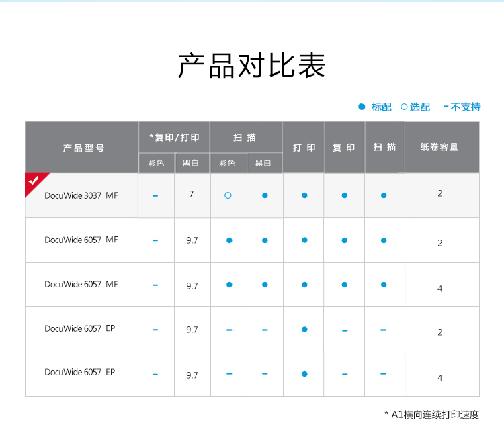The image size is (504, 445).
Task: Click 3037 MF row's 复印 column dot
Action: 345,195
